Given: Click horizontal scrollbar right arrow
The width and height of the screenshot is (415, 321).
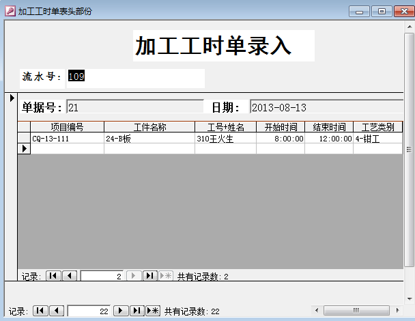Looking at the screenshot, I should (397, 310).
